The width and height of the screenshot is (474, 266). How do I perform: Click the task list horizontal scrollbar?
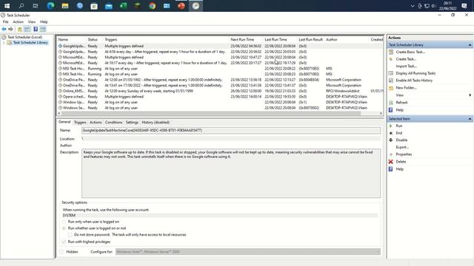coord(211,113)
